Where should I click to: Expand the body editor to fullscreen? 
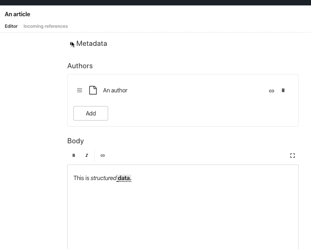(293, 155)
